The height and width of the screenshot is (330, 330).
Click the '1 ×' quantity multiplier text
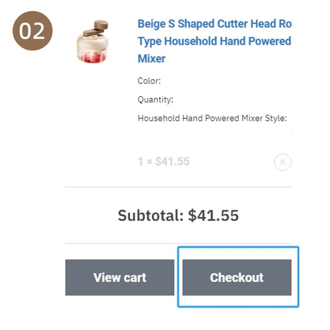(x=145, y=162)
